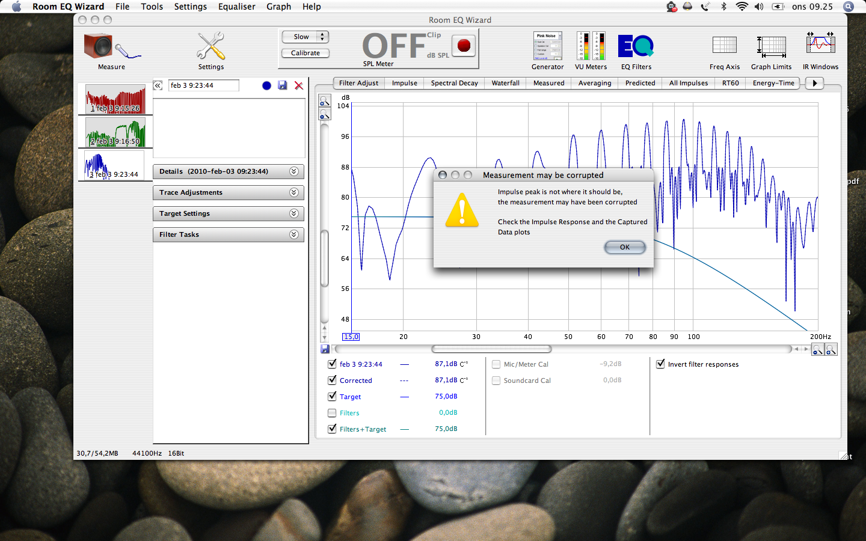Screen dimensions: 866x541
Task: Open Spotlight search in the menu bar
Action: pyautogui.click(x=849, y=7)
